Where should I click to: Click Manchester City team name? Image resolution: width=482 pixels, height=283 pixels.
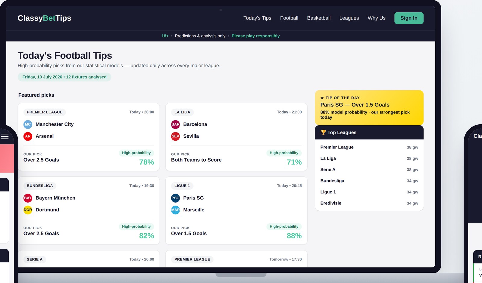(x=55, y=124)
